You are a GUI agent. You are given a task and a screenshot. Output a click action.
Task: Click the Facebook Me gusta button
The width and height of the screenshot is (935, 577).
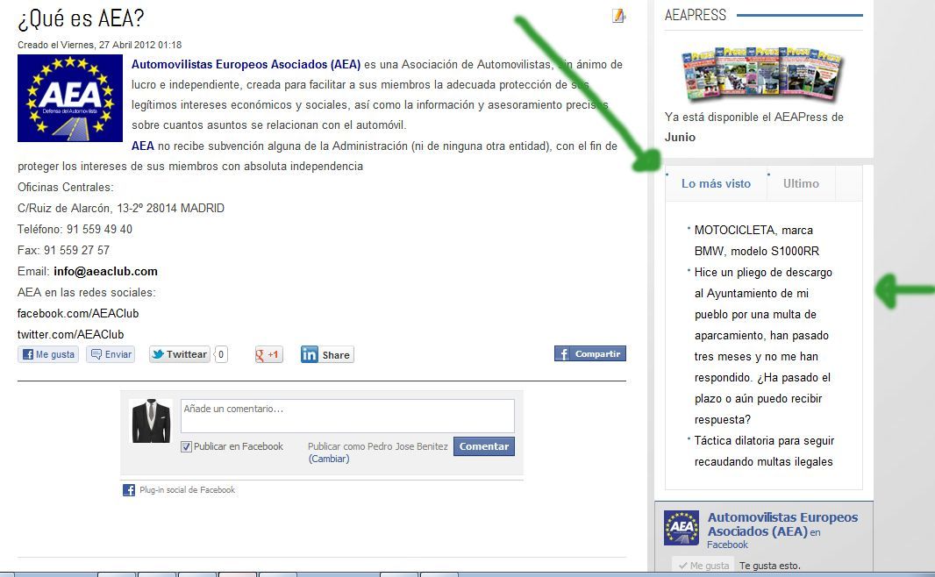click(x=48, y=354)
